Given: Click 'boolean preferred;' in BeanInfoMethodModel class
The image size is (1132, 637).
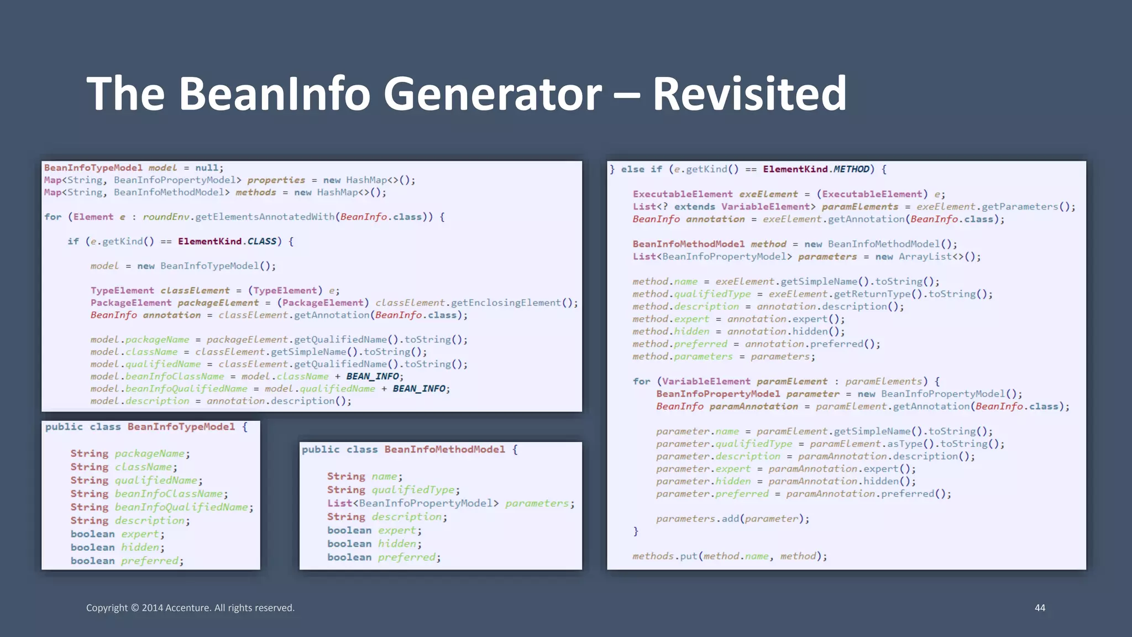Looking at the screenshot, I should (x=384, y=557).
